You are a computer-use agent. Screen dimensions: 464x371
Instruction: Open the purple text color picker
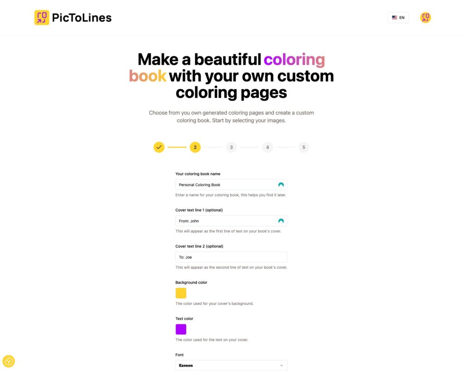181,329
